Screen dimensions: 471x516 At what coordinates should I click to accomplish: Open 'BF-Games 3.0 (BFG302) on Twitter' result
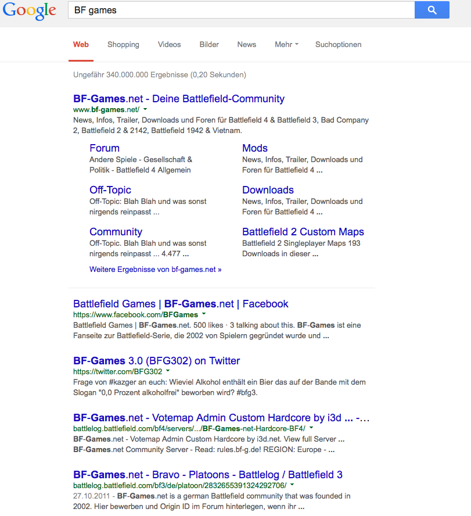coord(157,361)
